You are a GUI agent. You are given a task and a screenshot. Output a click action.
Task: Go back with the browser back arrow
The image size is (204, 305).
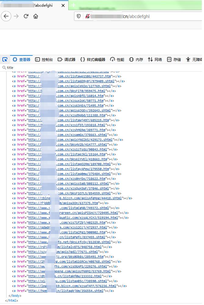point(6,16)
